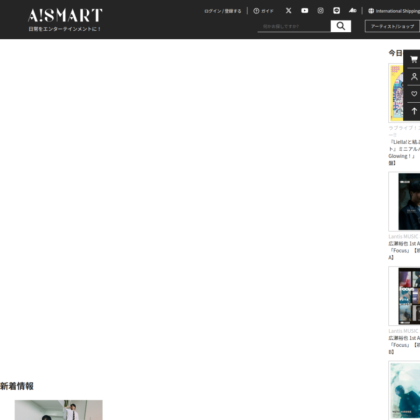The height and width of the screenshot is (420, 420).
Task: Click the 『Liella!と結ぶ product title
Action: pos(404,153)
